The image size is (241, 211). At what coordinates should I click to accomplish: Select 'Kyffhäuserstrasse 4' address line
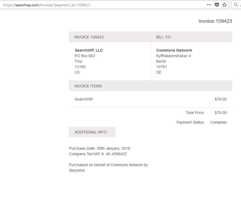click(x=173, y=56)
